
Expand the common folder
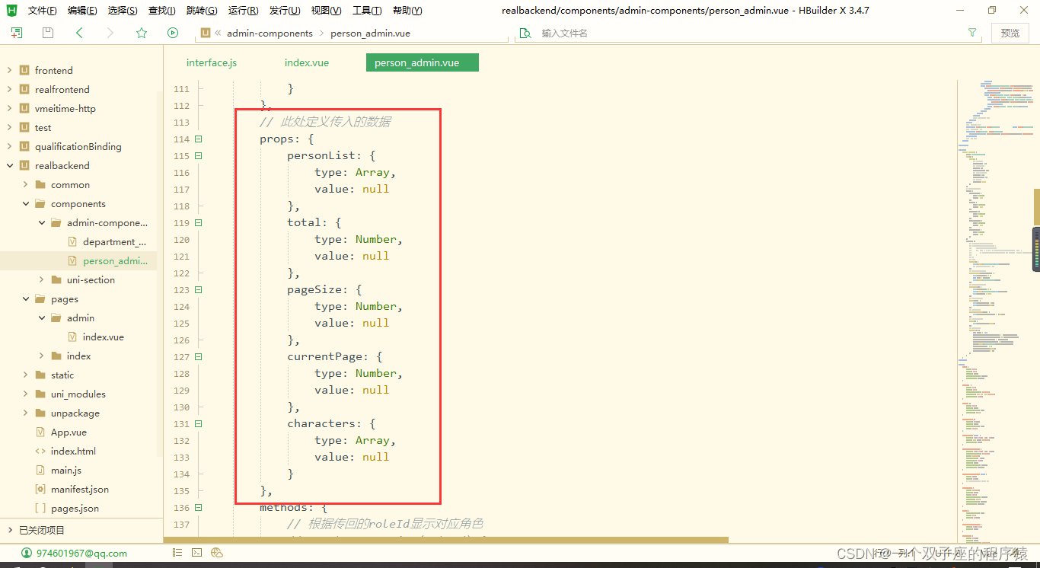[25, 184]
